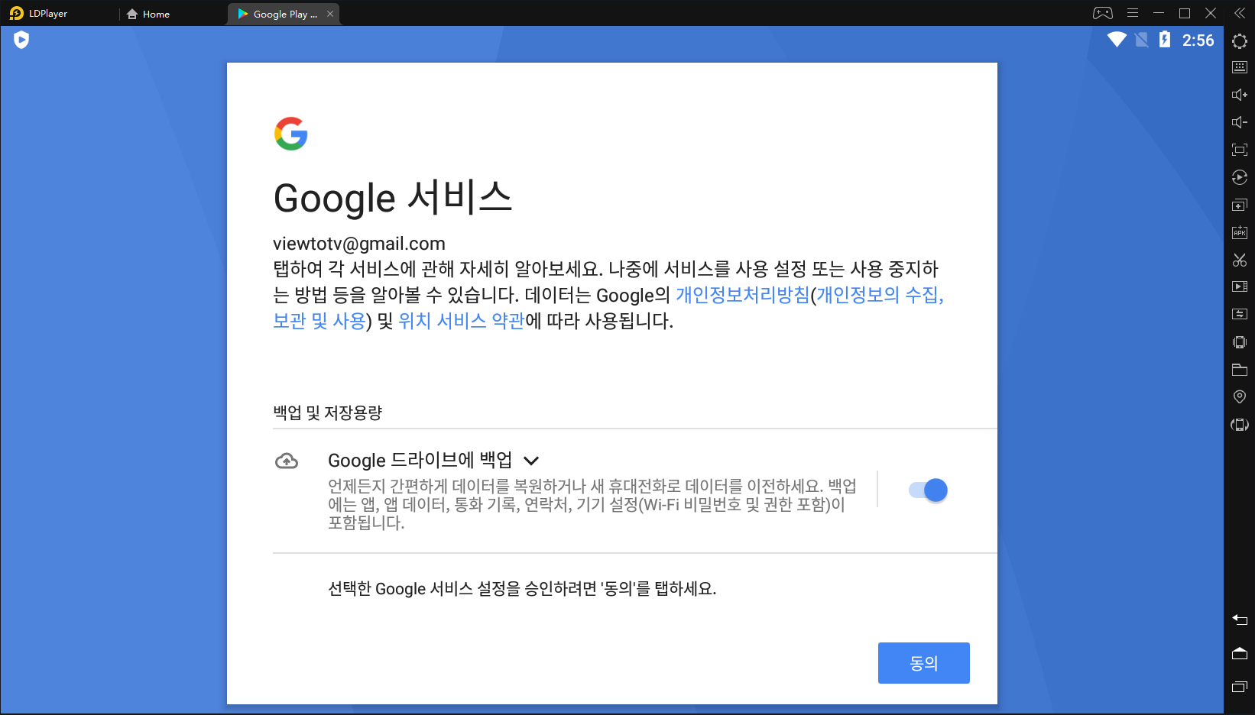The width and height of the screenshot is (1255, 715).
Task: Maximize the LDPlayer window
Action: (x=1185, y=13)
